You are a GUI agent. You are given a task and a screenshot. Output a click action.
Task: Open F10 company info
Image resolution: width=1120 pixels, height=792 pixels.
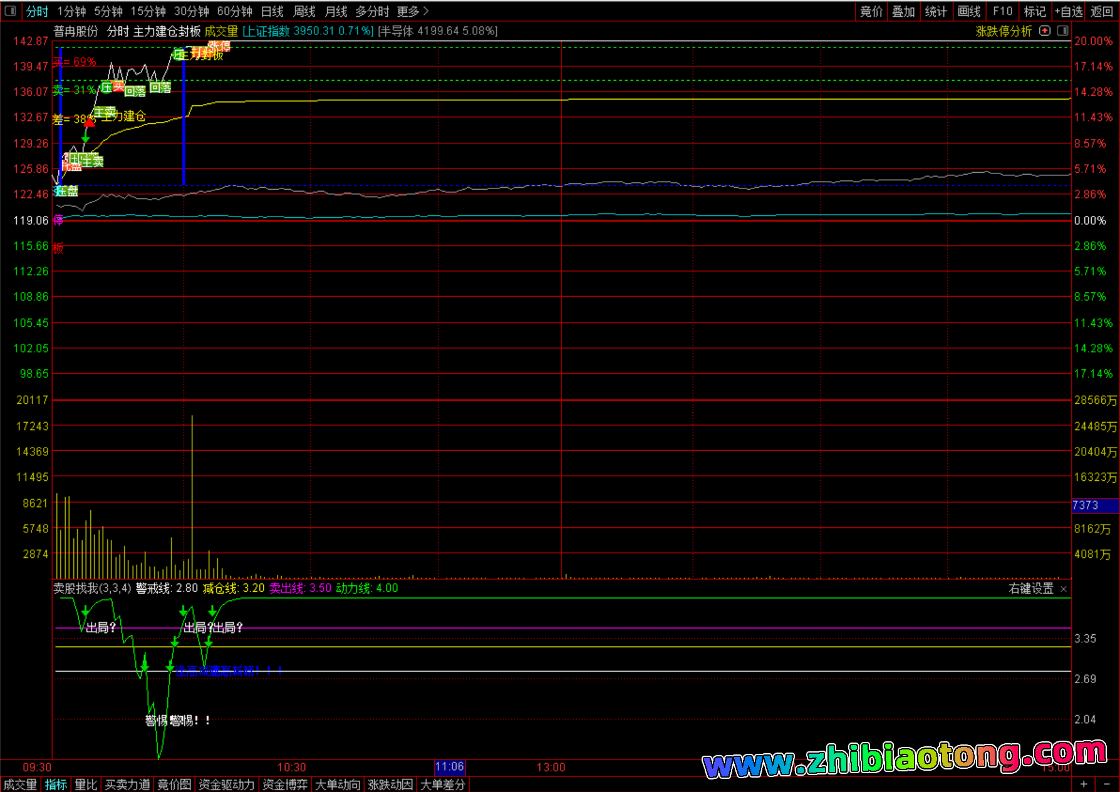pyautogui.click(x=1002, y=11)
